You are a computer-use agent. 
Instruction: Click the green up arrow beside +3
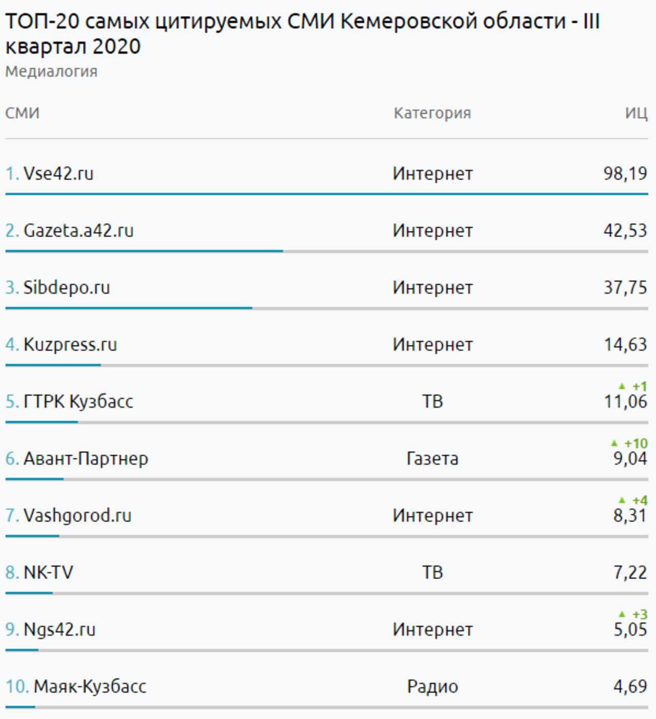coord(622,614)
